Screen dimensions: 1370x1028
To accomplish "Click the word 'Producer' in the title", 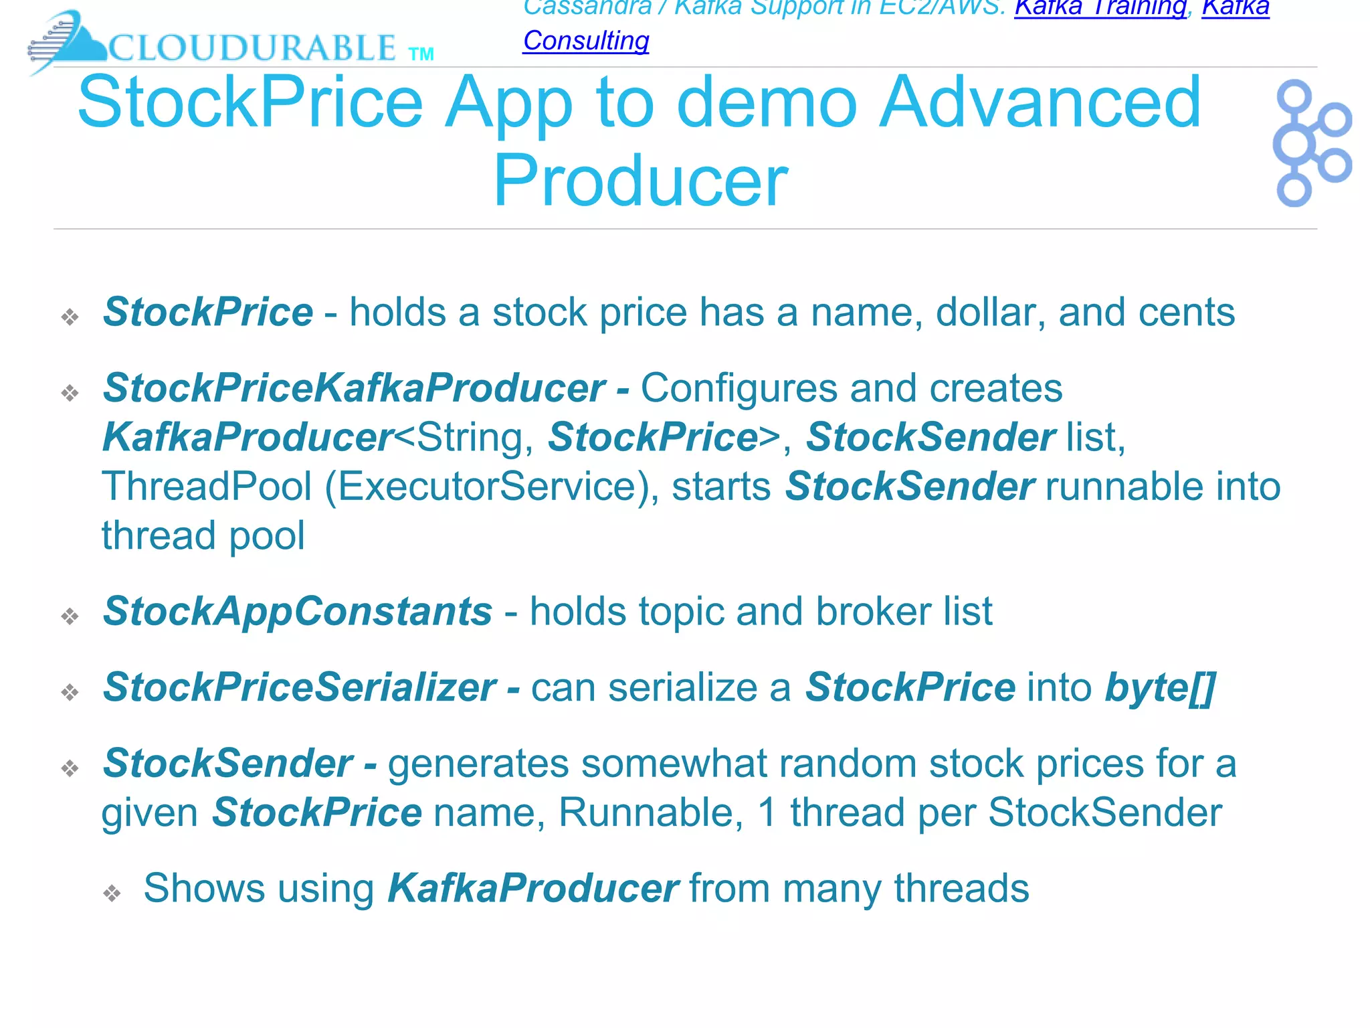I will [x=640, y=181].
